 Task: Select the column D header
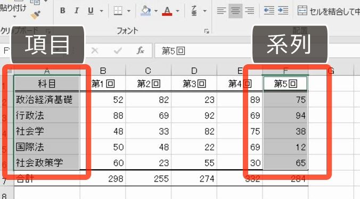(x=194, y=71)
